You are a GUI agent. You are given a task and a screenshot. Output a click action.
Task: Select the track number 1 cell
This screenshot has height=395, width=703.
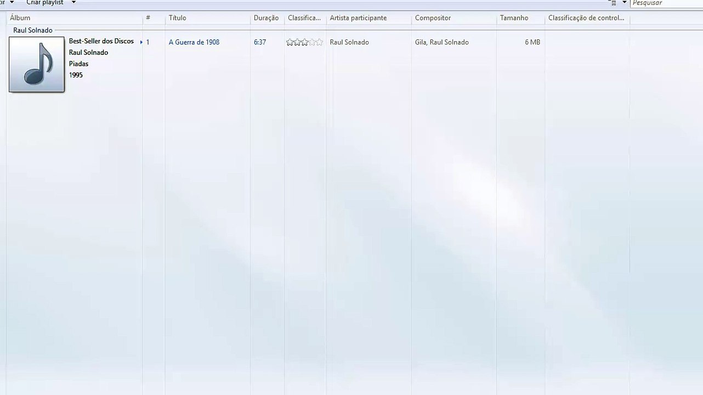tap(148, 42)
